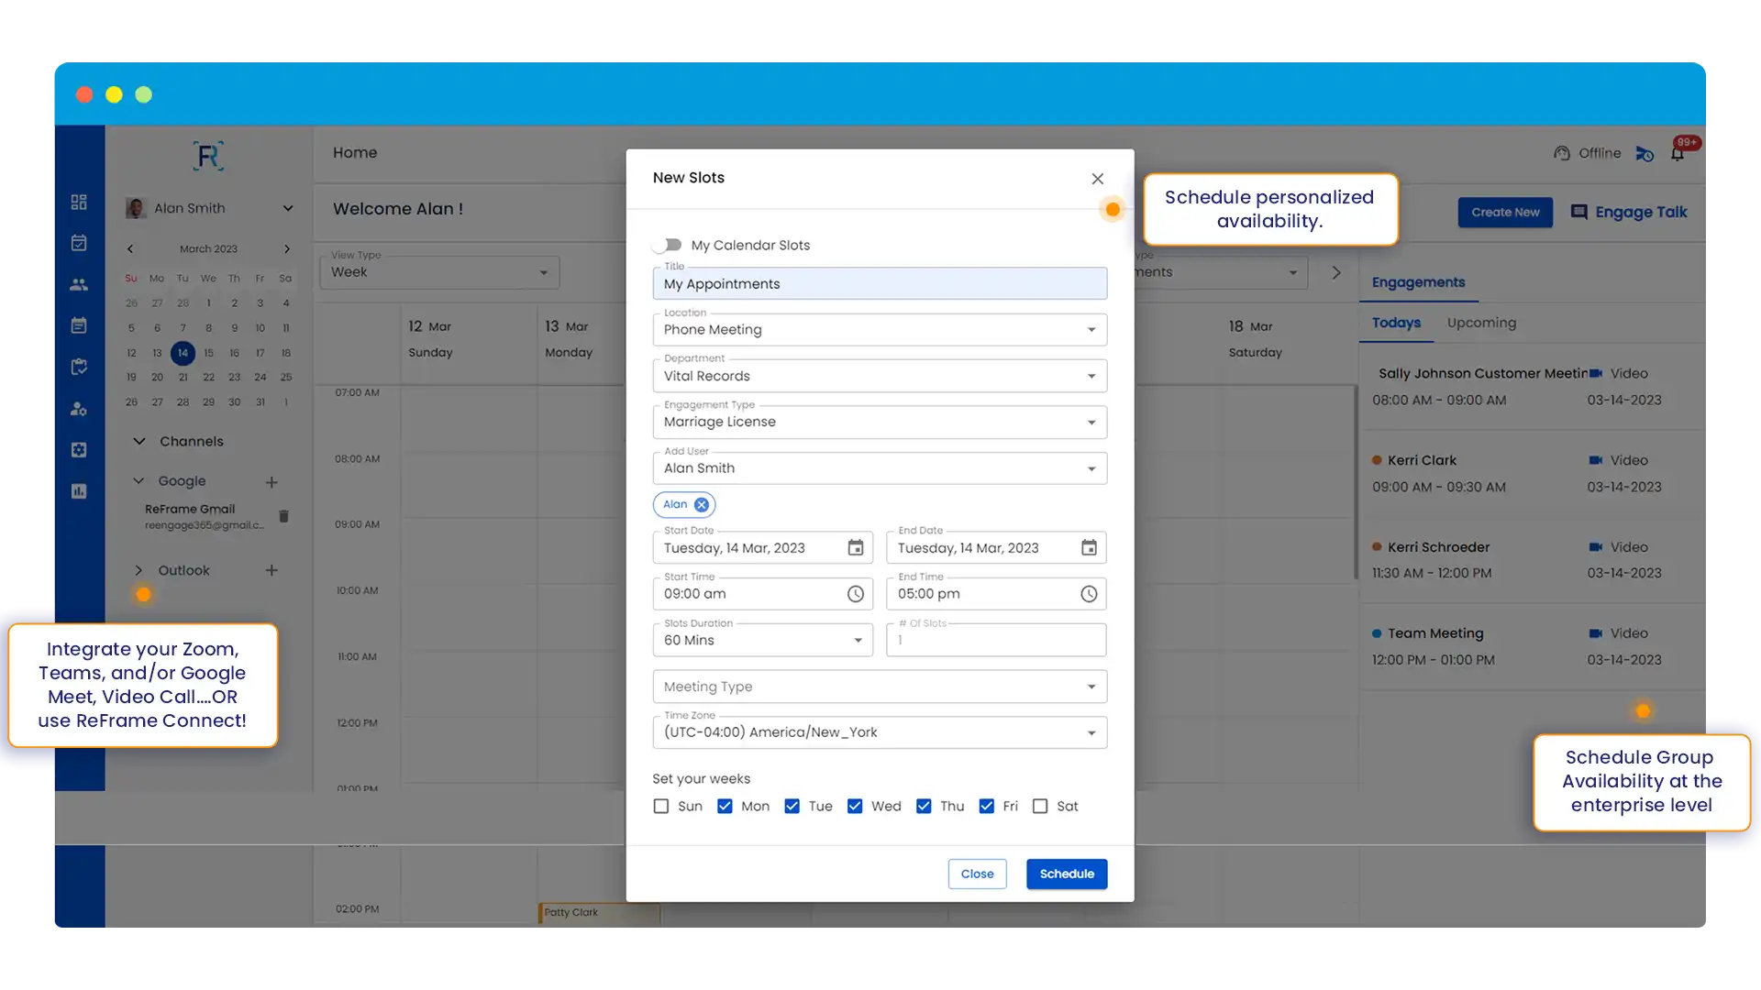Click the calendar/schedule icon in sidebar
The image size is (1761, 990).
click(x=79, y=243)
